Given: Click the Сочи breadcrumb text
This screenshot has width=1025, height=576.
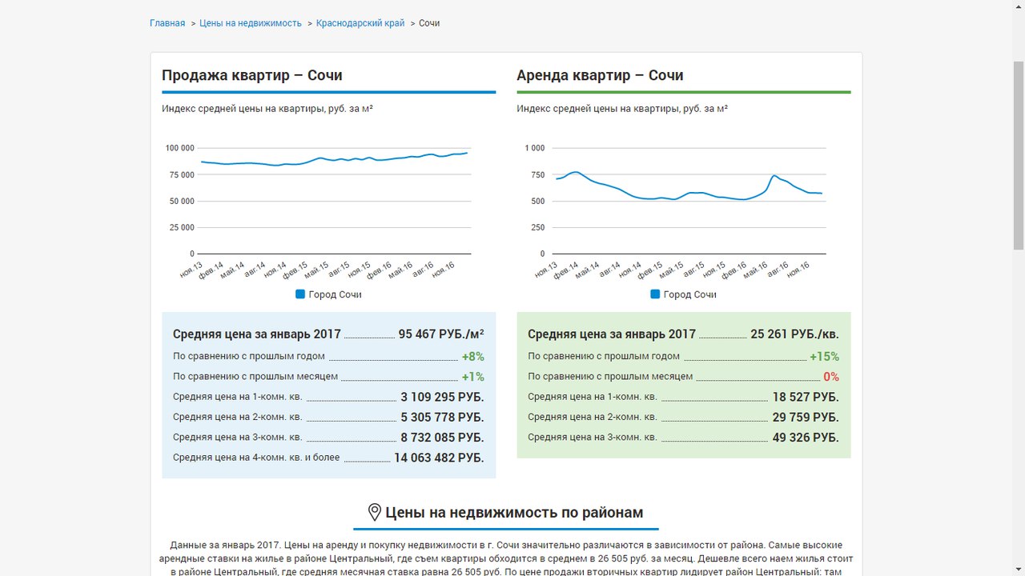Looking at the screenshot, I should [x=429, y=23].
